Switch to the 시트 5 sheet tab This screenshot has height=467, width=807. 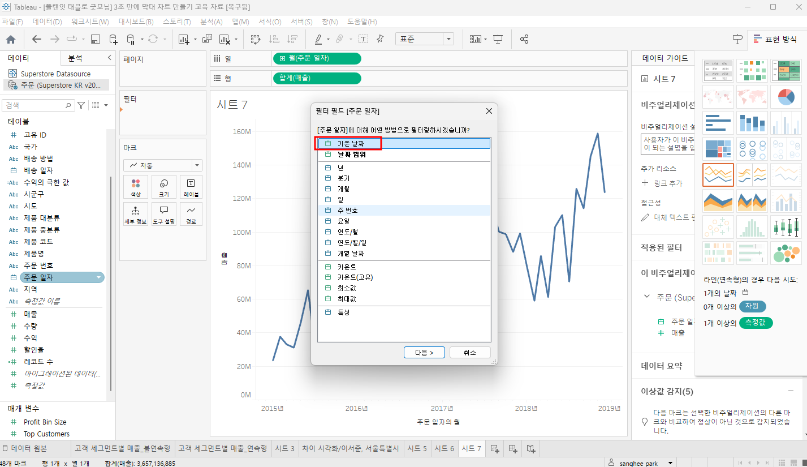click(417, 448)
